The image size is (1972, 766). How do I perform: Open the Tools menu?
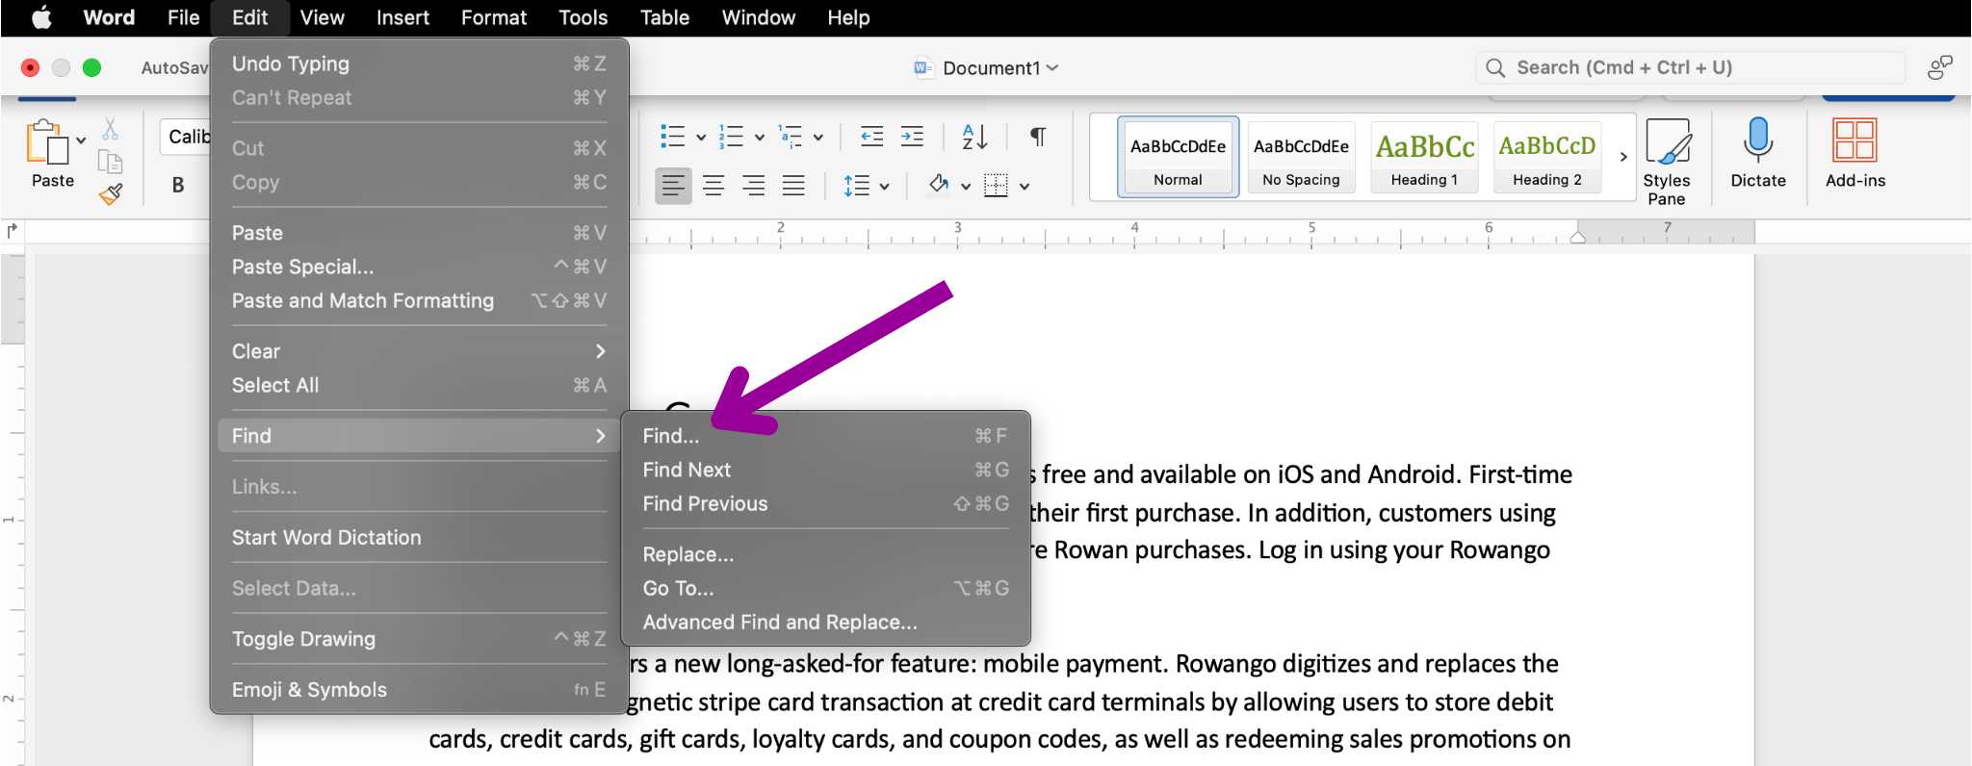click(583, 17)
